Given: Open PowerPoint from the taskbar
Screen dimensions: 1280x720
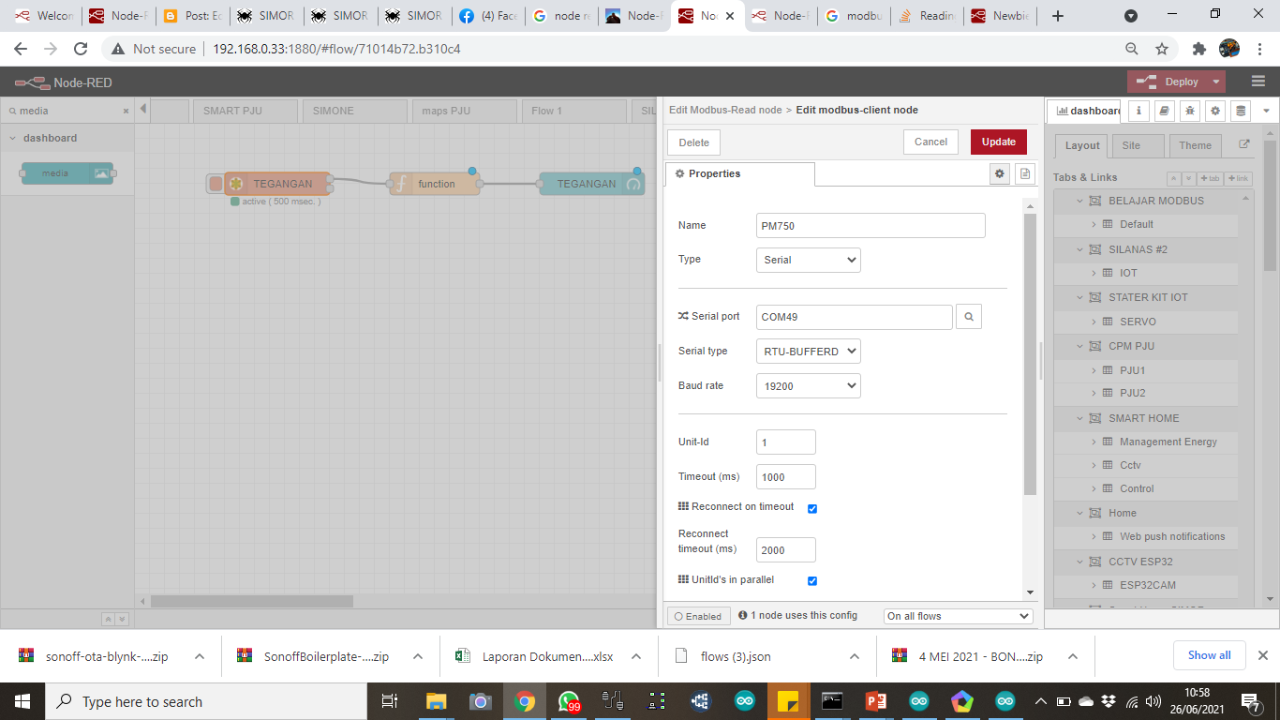Looking at the screenshot, I should pyautogui.click(x=876, y=701).
